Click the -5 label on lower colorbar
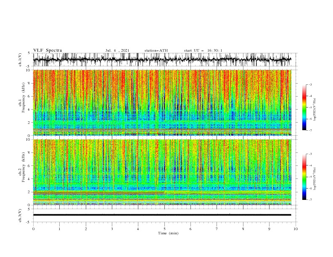 pyautogui.click(x=310, y=177)
